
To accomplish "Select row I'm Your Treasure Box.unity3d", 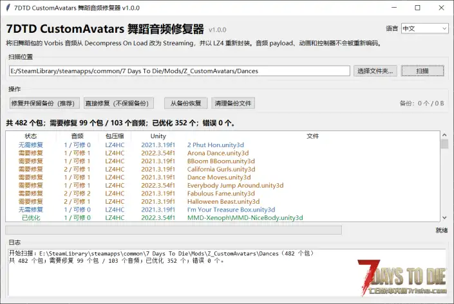I will coord(223,210).
